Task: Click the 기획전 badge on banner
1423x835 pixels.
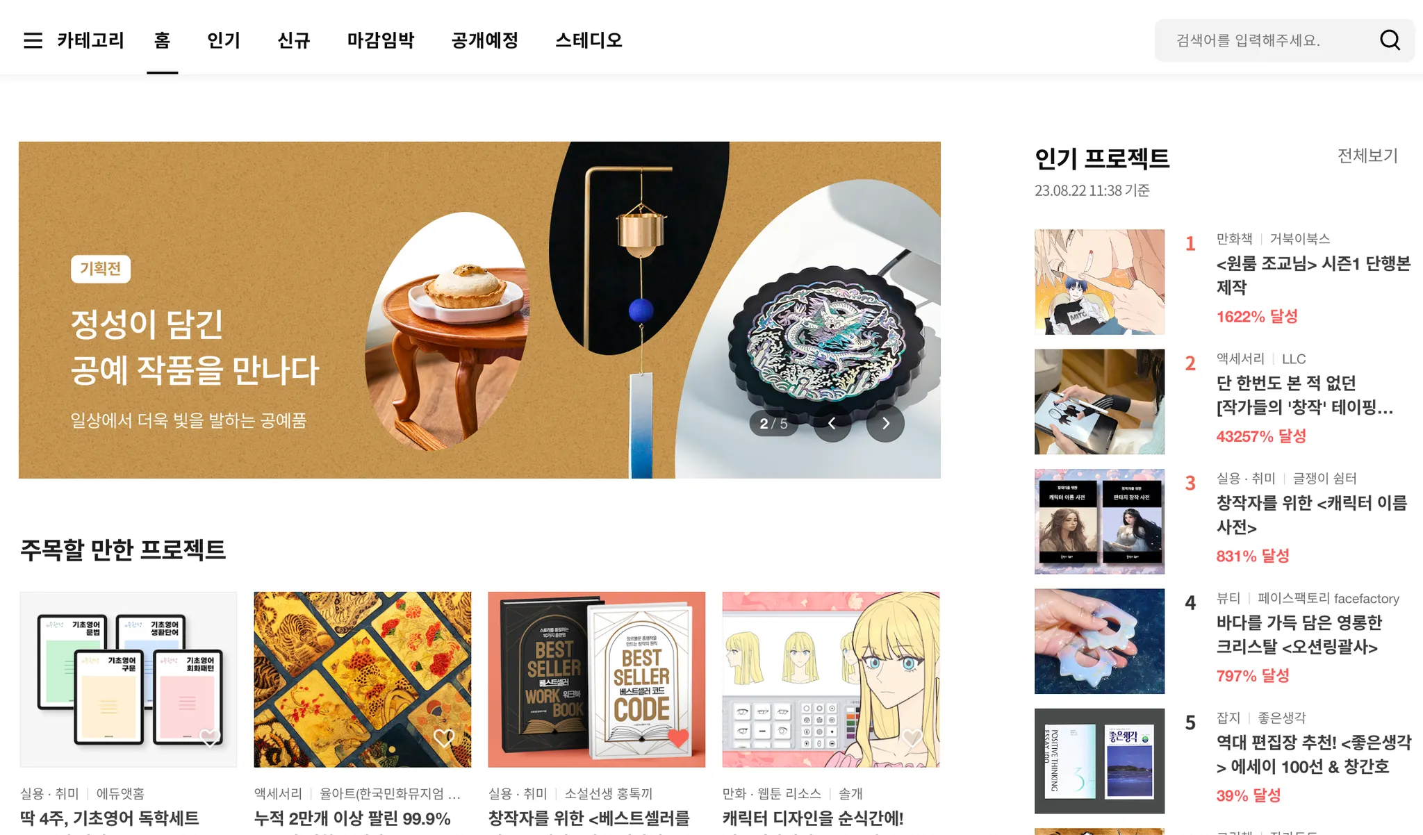Action: 101,269
